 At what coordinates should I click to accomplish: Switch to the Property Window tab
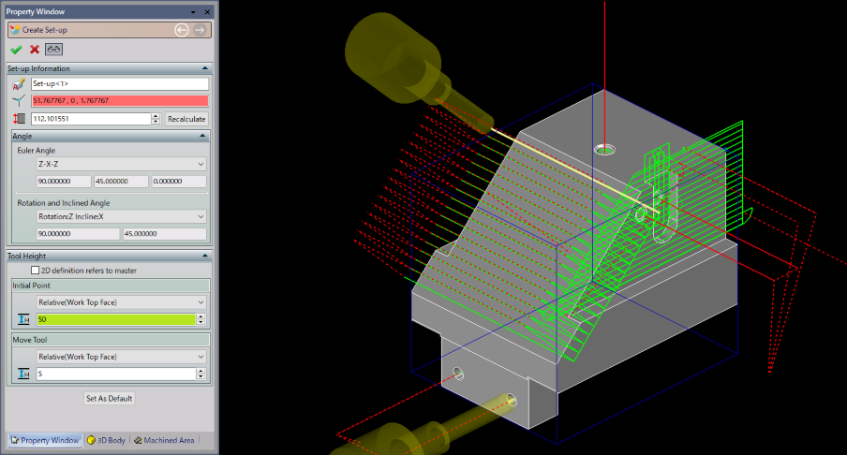(x=45, y=440)
